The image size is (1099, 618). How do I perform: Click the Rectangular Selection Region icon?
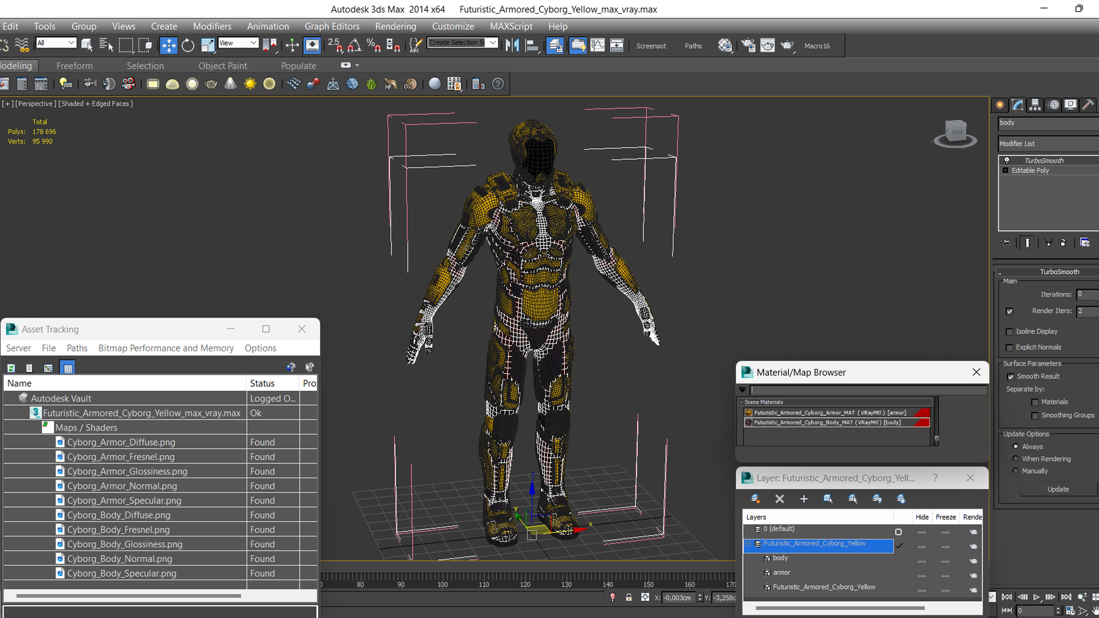(125, 46)
